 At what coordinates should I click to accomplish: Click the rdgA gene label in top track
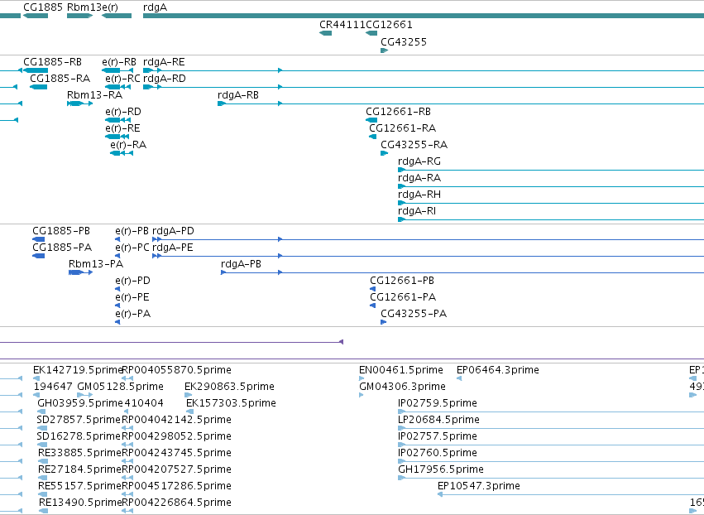pyautogui.click(x=155, y=8)
